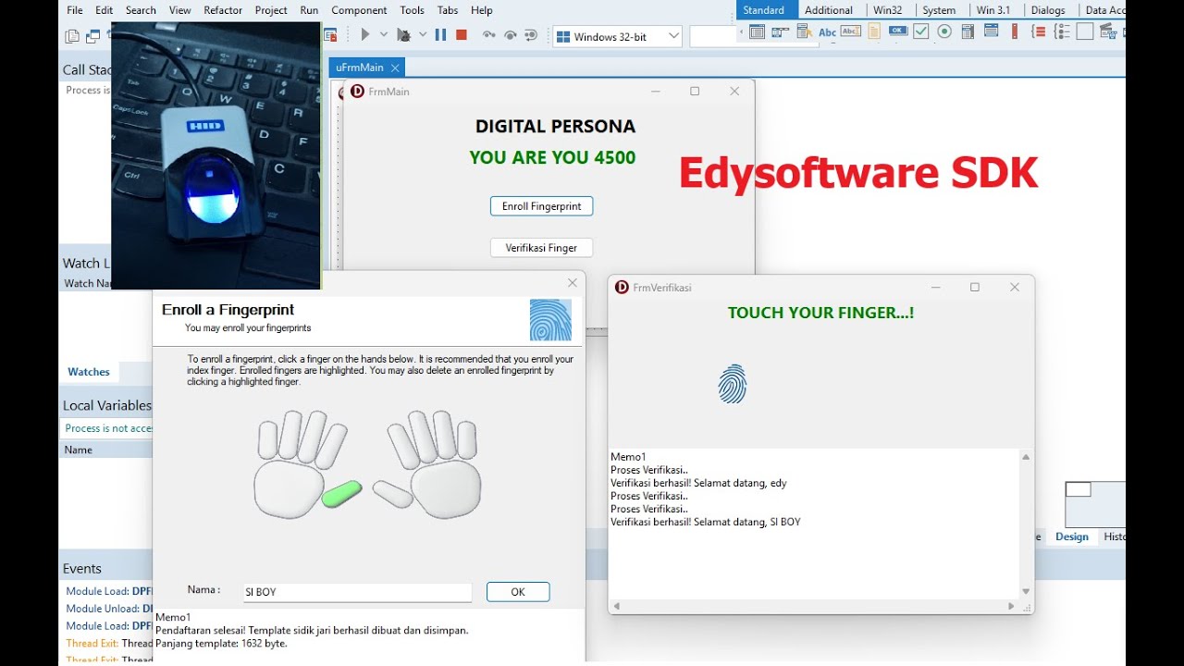Select the TComboBox palette icon
1184x666 pixels.
[x=992, y=31]
